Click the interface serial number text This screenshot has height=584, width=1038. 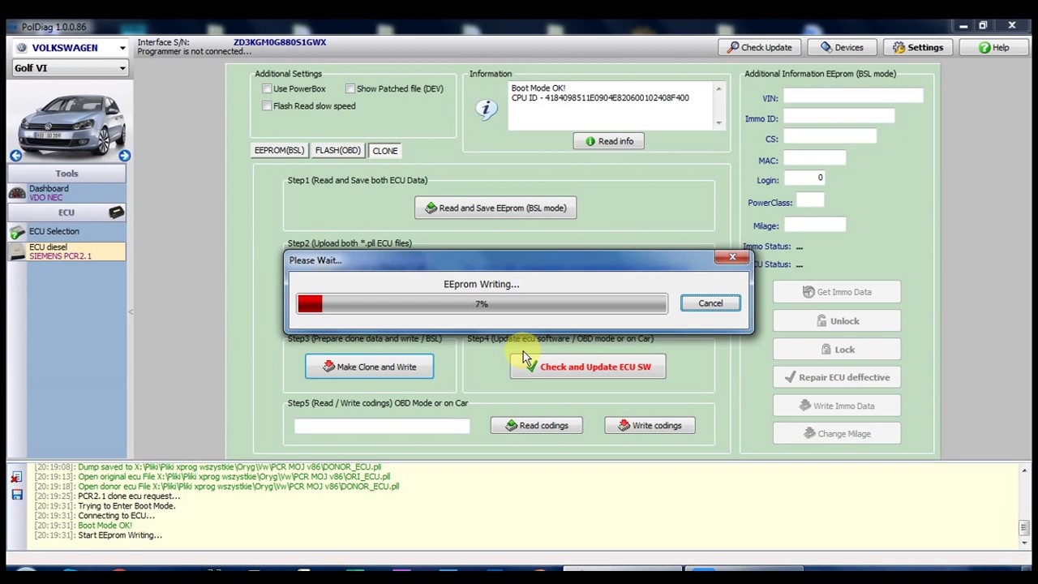(280, 42)
